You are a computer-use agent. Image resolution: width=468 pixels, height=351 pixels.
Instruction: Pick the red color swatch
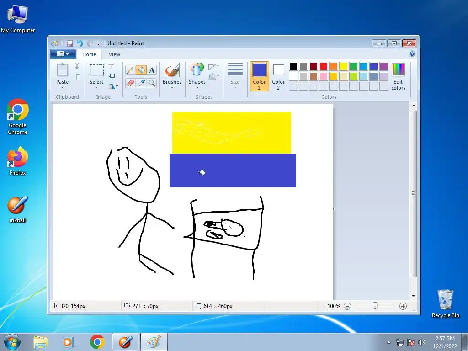tap(324, 66)
